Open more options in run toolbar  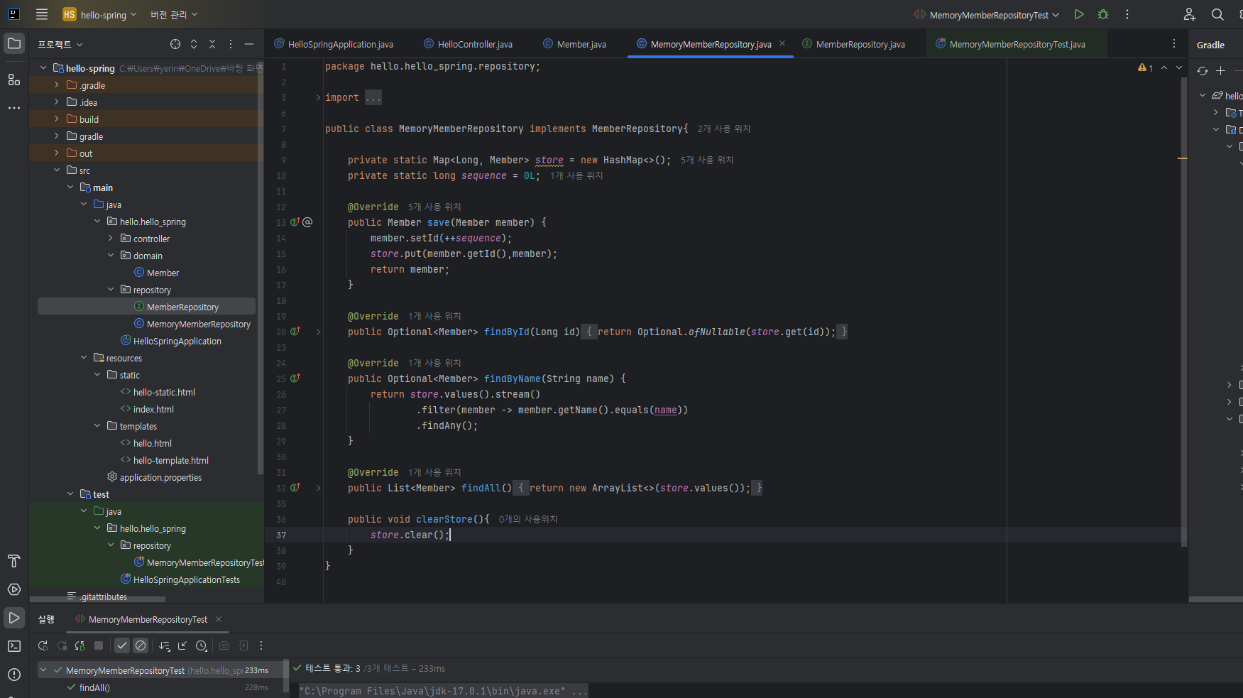[261, 645]
